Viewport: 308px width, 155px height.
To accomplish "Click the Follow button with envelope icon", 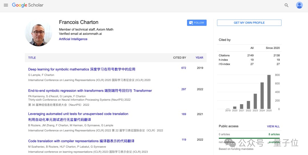I will coord(197,23).
